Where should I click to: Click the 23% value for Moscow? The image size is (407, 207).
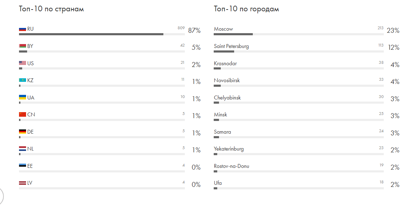[393, 31]
